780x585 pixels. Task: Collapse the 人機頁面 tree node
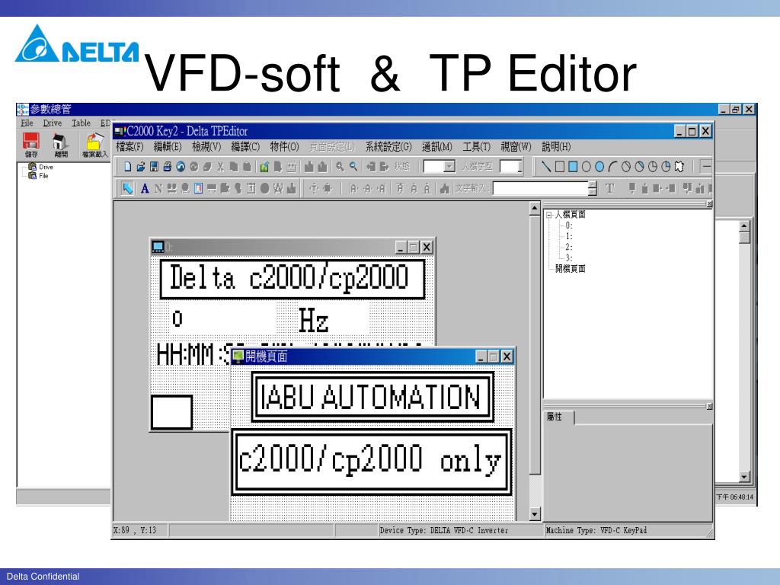549,215
